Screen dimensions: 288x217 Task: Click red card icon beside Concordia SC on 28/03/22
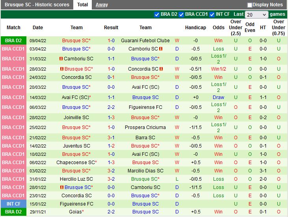(x=161, y=69)
